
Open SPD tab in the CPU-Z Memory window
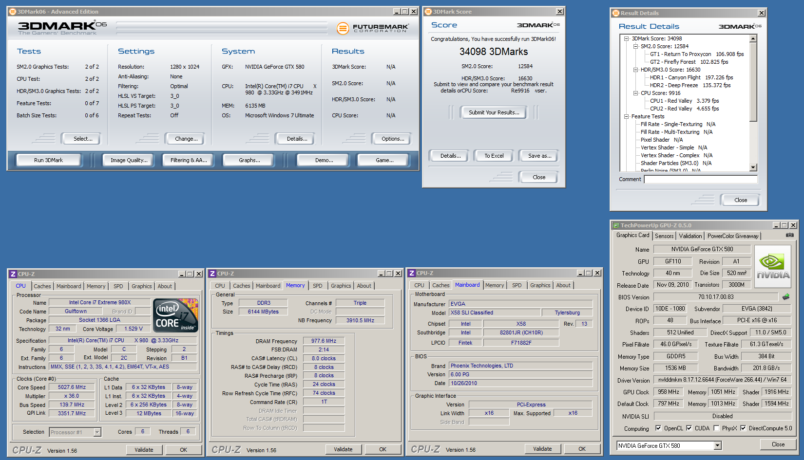pos(318,286)
